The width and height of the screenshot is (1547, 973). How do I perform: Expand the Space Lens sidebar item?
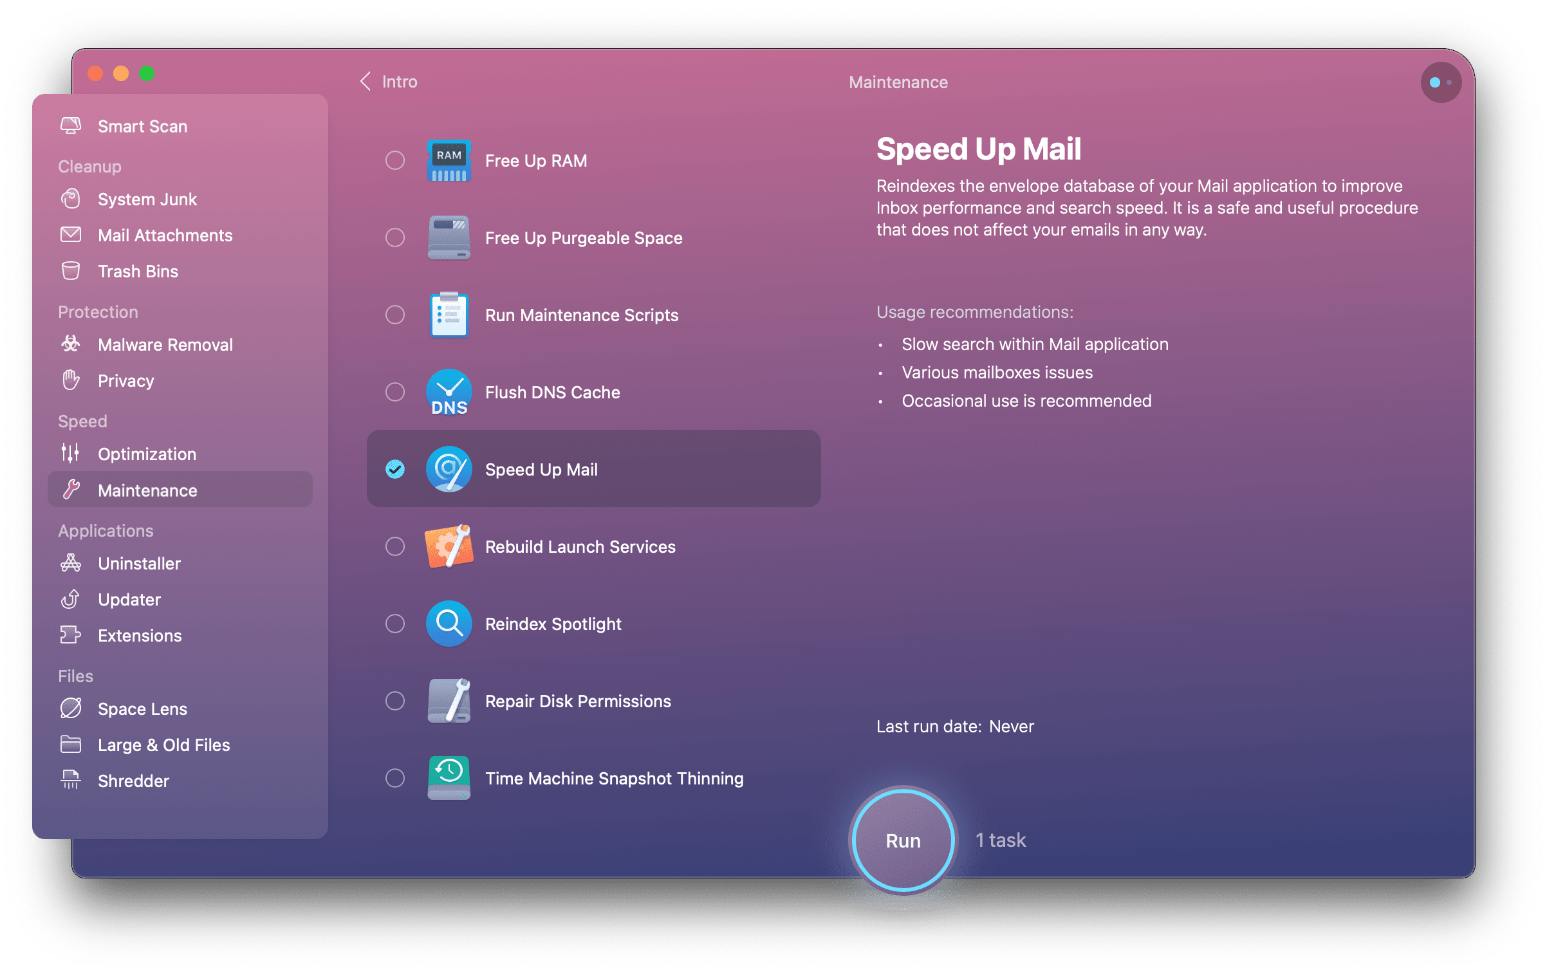(142, 709)
